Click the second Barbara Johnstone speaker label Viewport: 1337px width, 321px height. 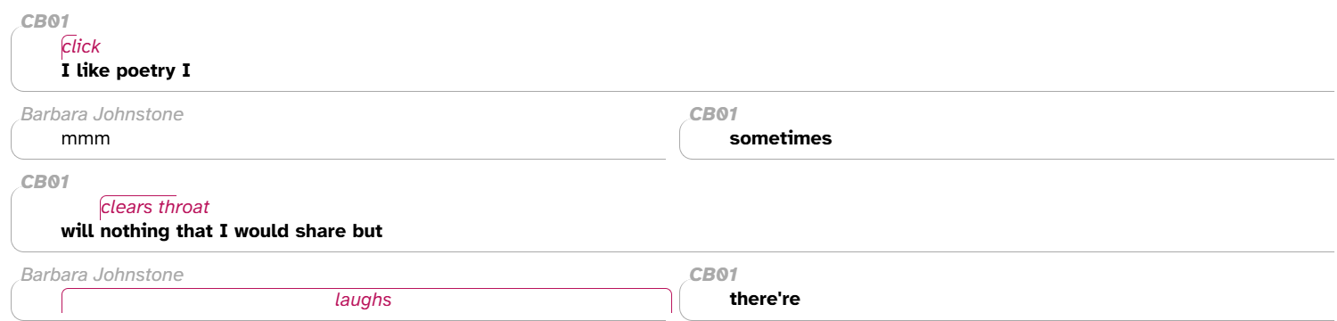[x=103, y=274]
